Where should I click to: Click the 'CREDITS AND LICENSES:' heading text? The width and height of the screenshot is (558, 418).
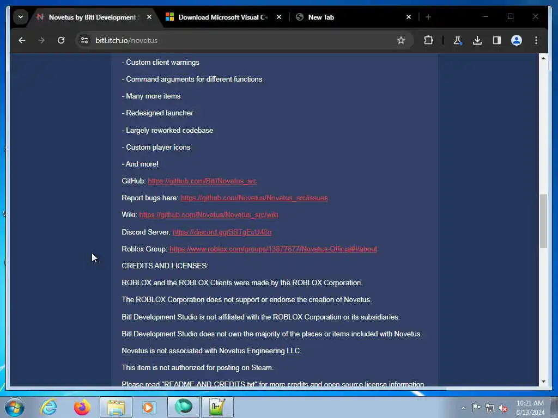[x=165, y=266]
